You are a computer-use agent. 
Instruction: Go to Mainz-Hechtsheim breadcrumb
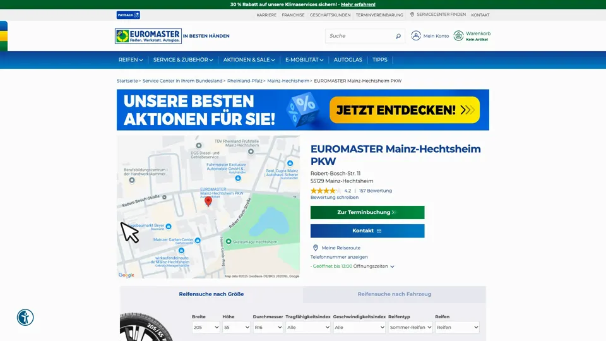click(x=288, y=81)
